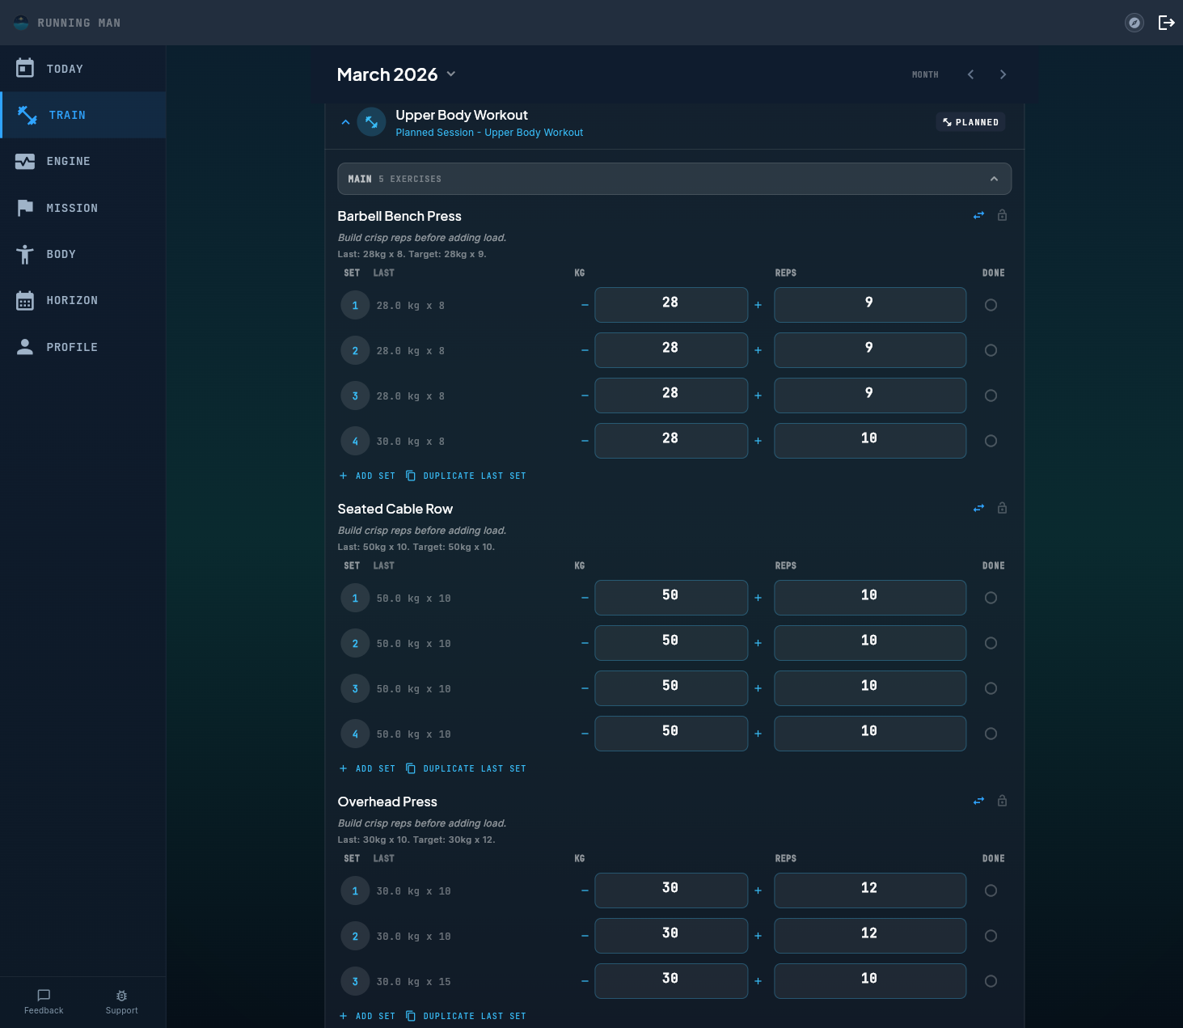The height and width of the screenshot is (1028, 1183).
Task: Complete set 2 of Overhead Press
Action: [991, 936]
